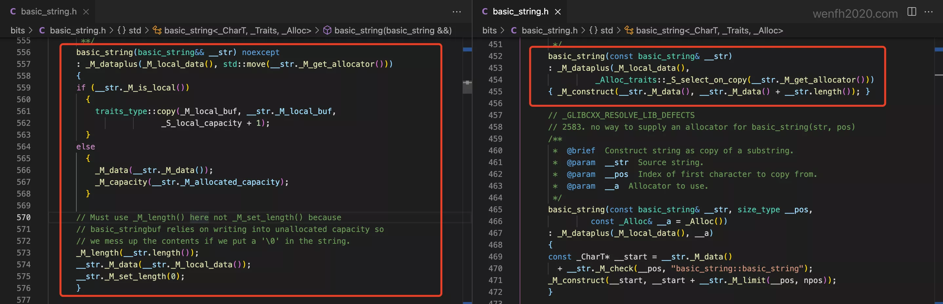The height and width of the screenshot is (304, 943).
Task: Open basic_string class in right breadcrumb
Action: tap(709, 30)
